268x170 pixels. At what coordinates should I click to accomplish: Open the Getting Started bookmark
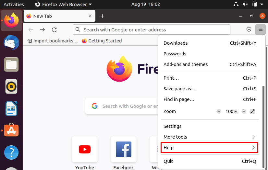pyautogui.click(x=102, y=41)
